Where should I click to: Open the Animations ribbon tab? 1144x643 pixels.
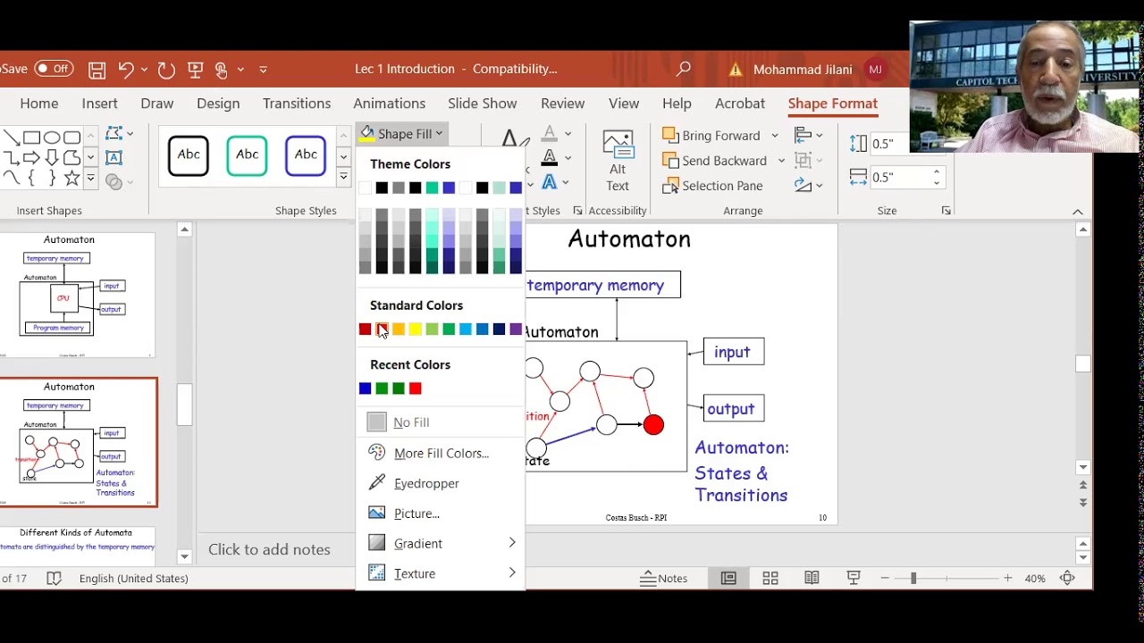(x=389, y=104)
